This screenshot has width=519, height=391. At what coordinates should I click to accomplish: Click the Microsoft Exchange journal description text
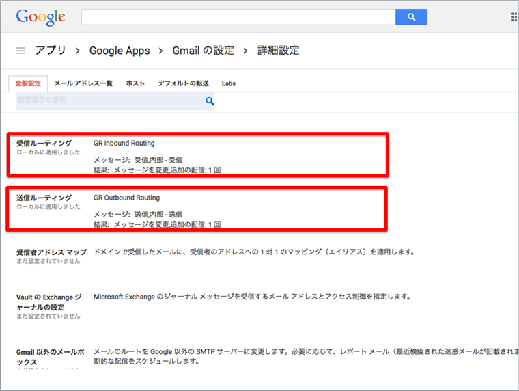tap(252, 297)
